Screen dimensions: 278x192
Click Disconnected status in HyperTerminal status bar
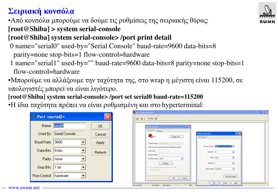138,185
